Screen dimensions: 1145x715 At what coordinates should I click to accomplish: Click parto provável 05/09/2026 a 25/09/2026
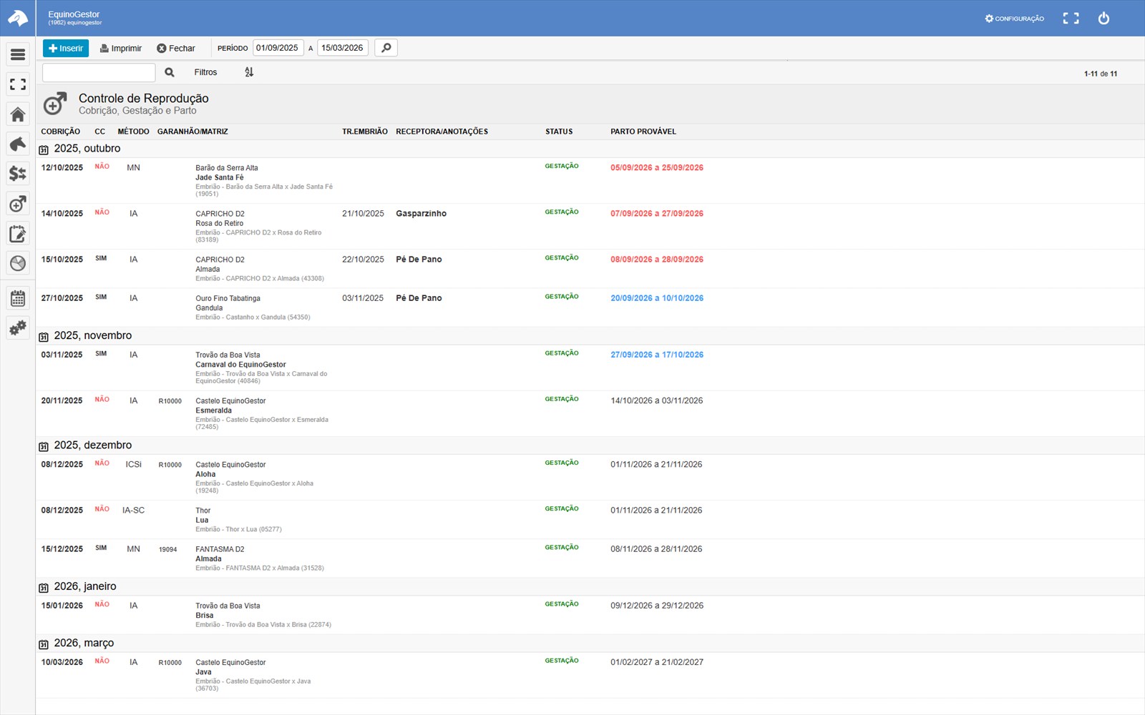click(657, 168)
